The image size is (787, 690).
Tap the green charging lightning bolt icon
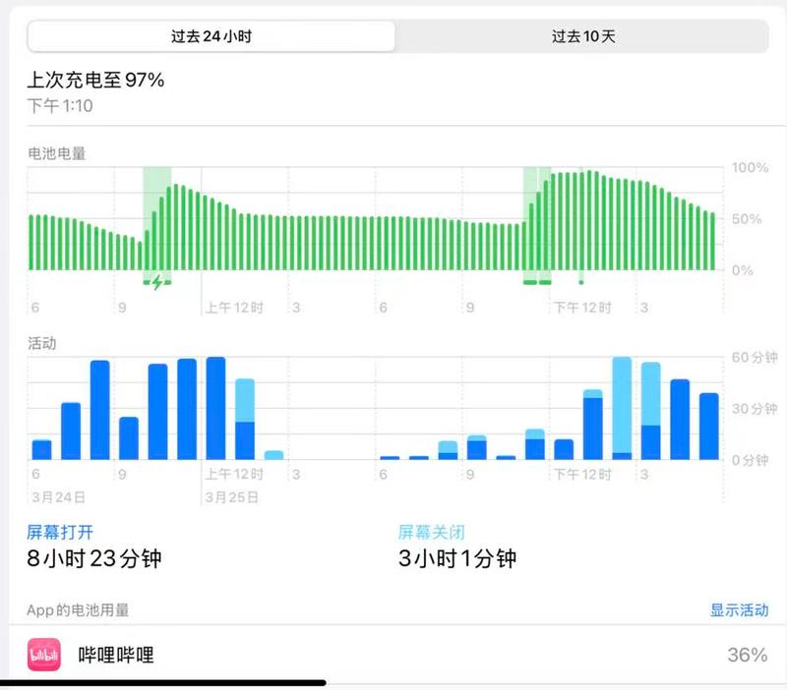[157, 281]
